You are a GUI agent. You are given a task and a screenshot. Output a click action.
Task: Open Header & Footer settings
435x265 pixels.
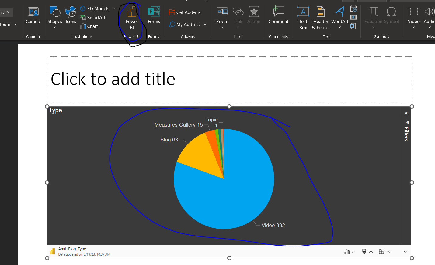(x=321, y=18)
